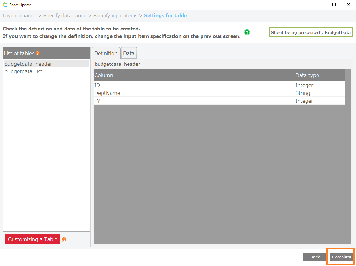Screen dimensions: 356x266
Task: Switch to the Data tab
Action: pyautogui.click(x=129, y=53)
